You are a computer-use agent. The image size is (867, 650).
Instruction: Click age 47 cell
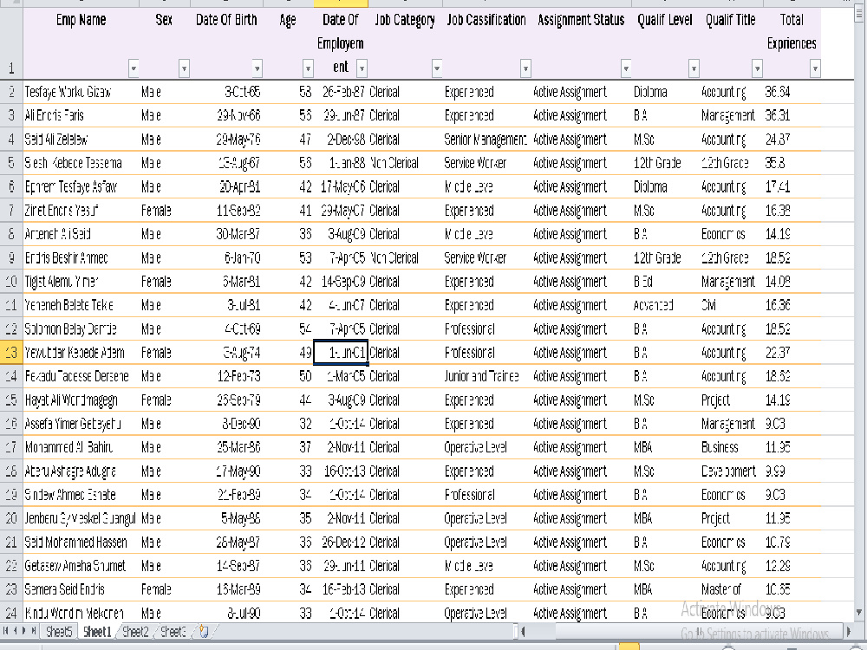click(289, 140)
